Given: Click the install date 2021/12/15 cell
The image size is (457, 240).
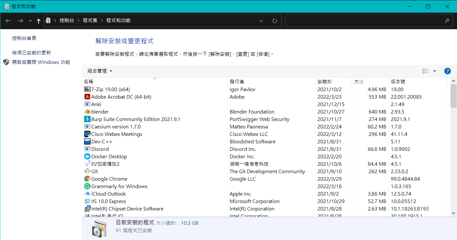Looking at the screenshot, I should 331,104.
